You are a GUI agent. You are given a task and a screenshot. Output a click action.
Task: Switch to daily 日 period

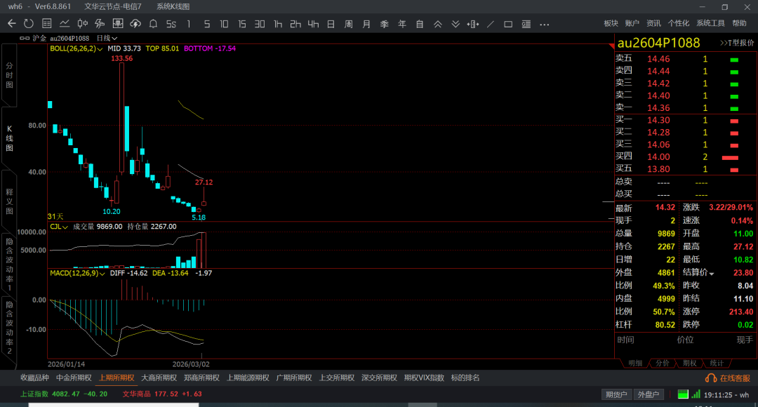click(x=331, y=24)
